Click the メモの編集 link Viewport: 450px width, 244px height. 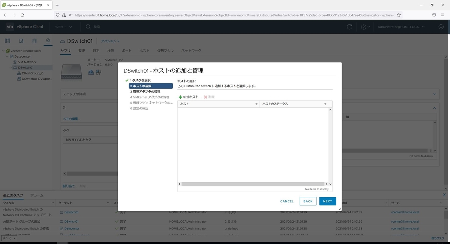[71, 119]
